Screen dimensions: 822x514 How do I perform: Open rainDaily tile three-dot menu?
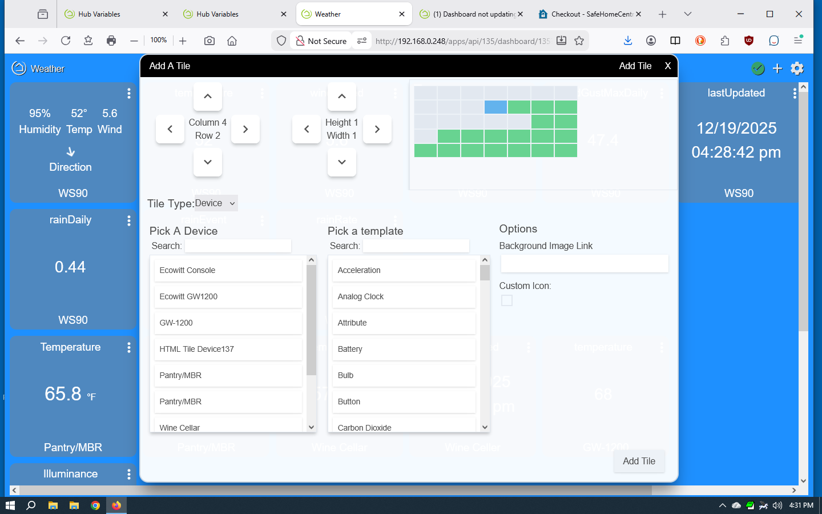(129, 220)
